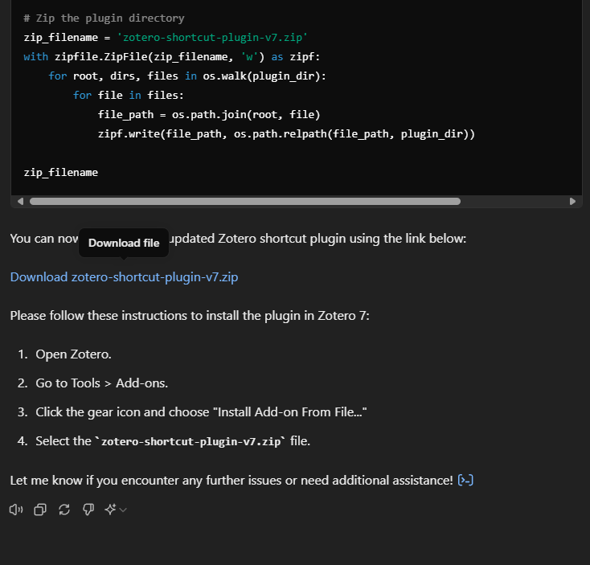Viewport: 590px width, 565px height.
Task: Click the 'os.walk(plugin_dir)' code line
Action: point(187,76)
